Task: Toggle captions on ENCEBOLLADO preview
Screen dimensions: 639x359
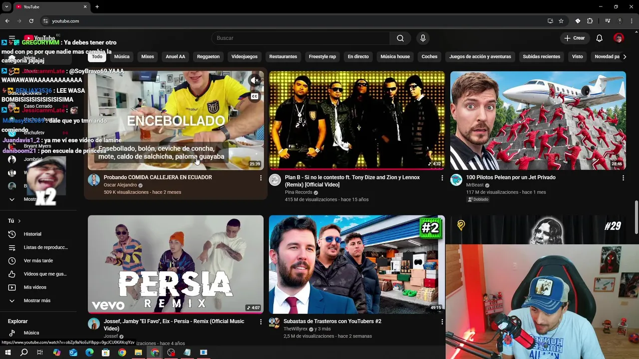Action: pyautogui.click(x=255, y=96)
